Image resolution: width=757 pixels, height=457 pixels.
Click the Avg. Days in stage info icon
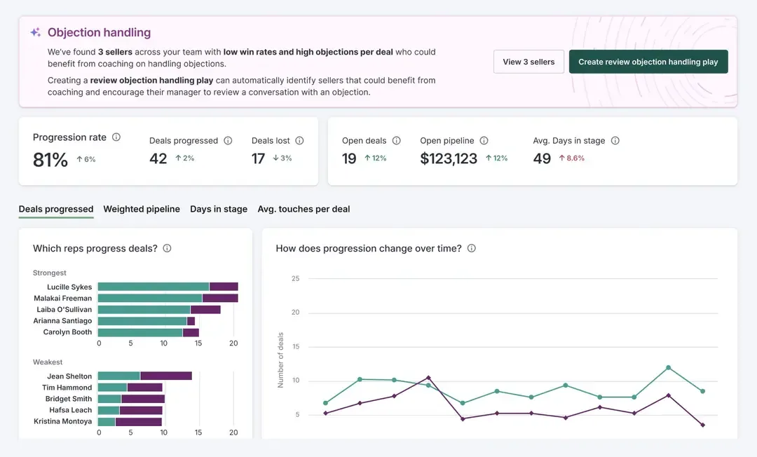615,140
